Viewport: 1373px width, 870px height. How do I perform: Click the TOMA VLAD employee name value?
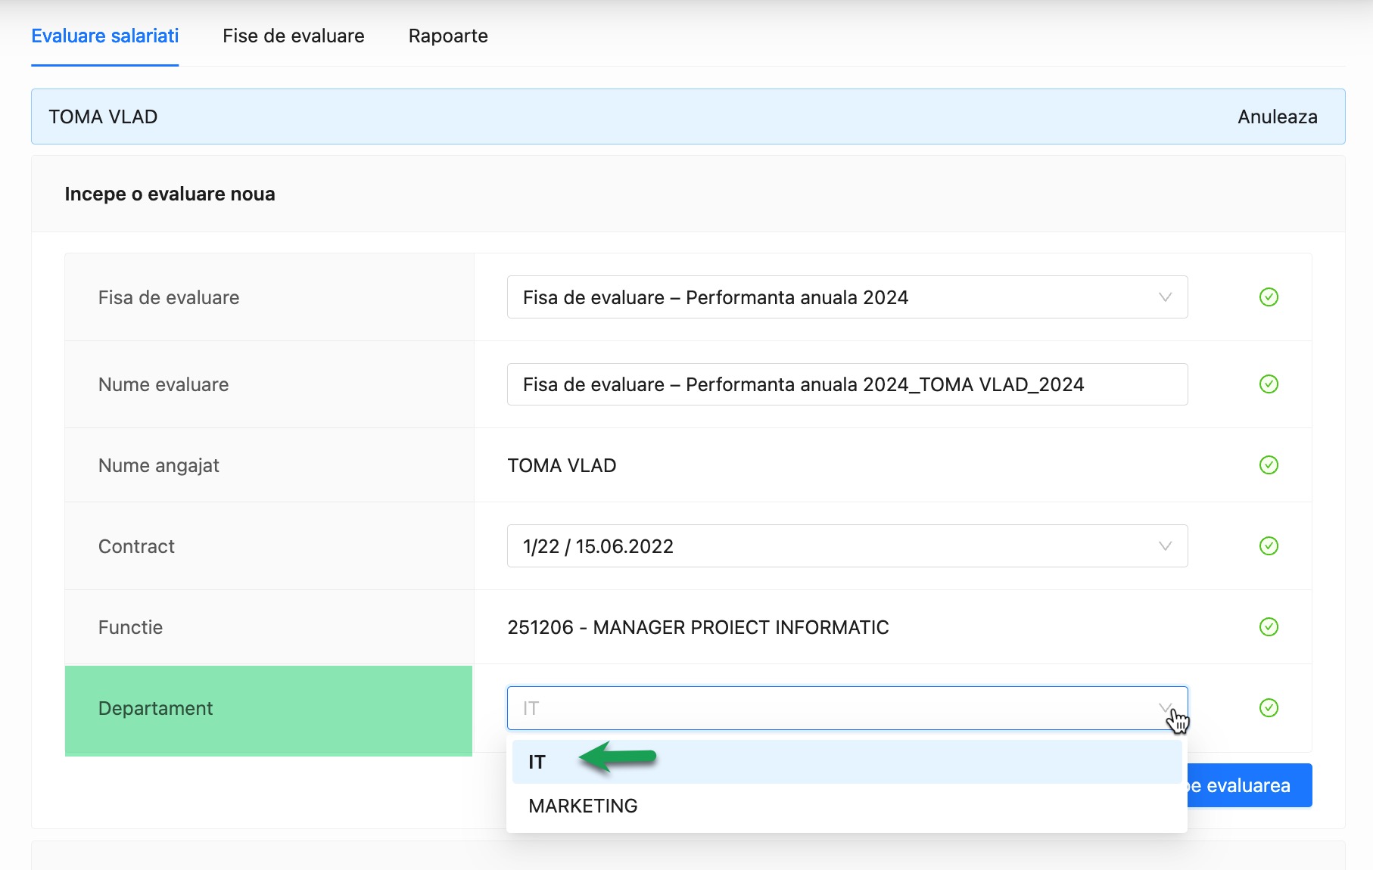click(x=562, y=465)
